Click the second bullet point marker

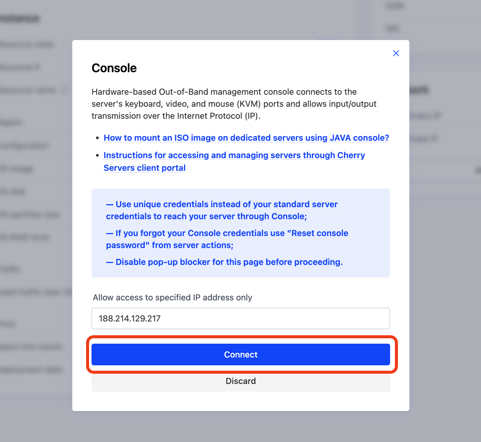pos(97,155)
